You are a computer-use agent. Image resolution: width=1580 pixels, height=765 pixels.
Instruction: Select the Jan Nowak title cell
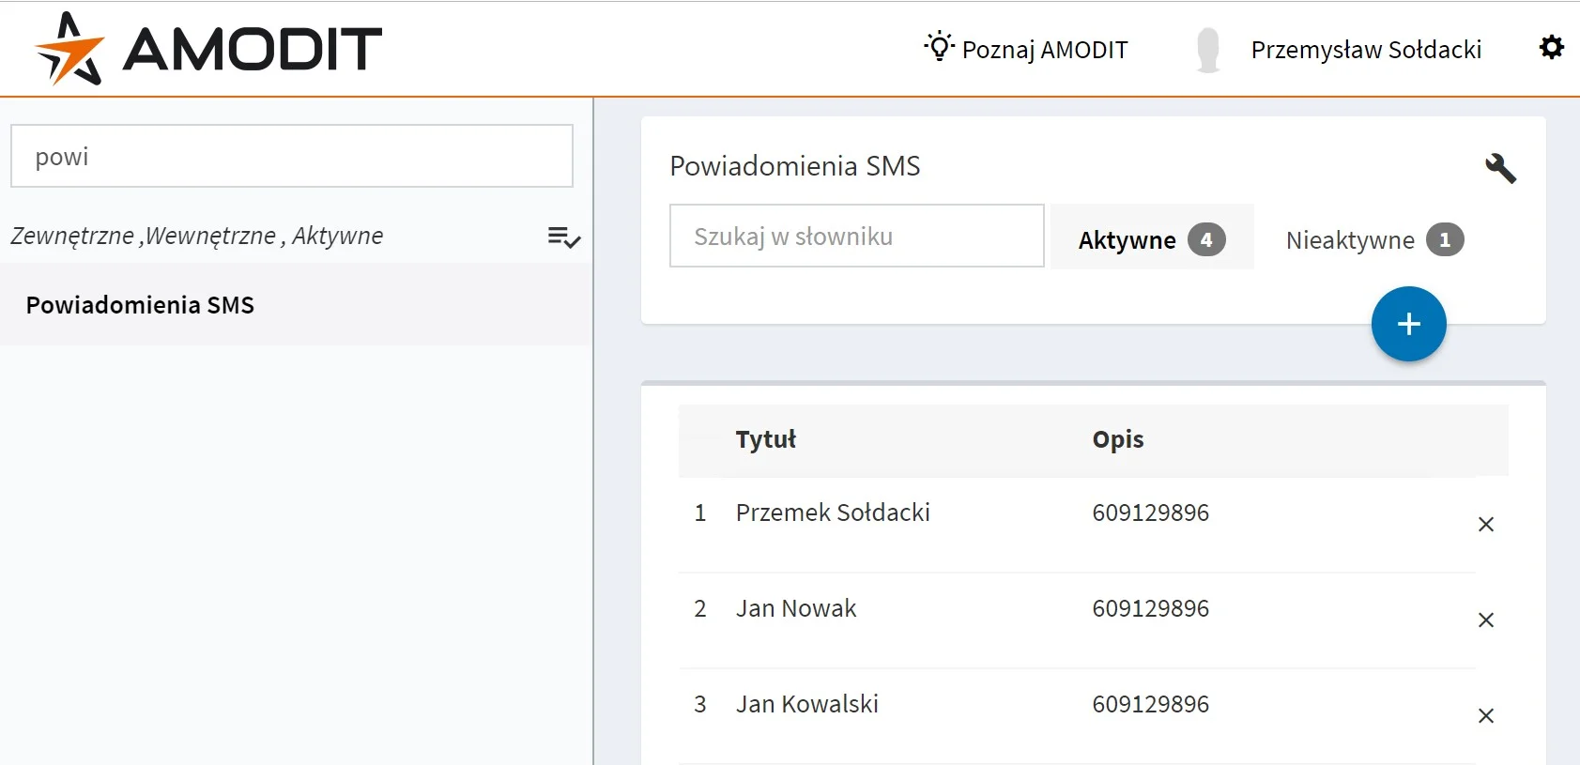pos(796,608)
